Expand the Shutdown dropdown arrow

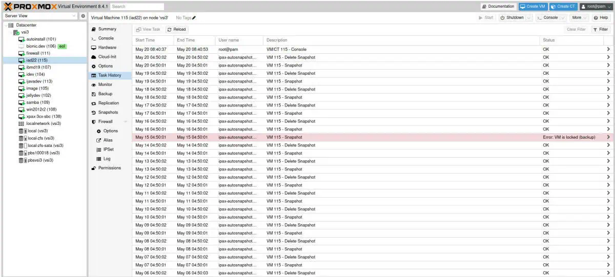coord(529,18)
